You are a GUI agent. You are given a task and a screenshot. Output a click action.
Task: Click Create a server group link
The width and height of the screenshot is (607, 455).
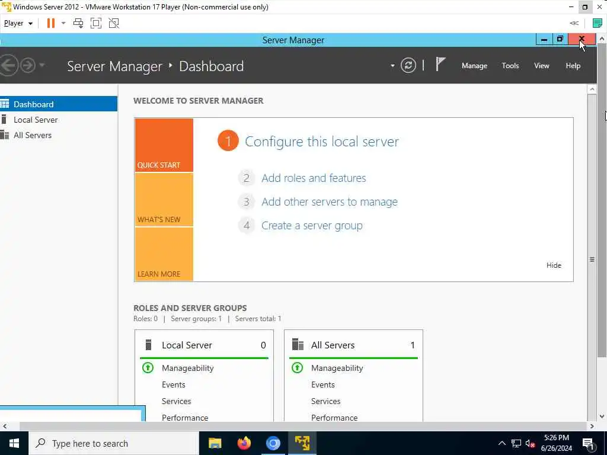tap(312, 226)
